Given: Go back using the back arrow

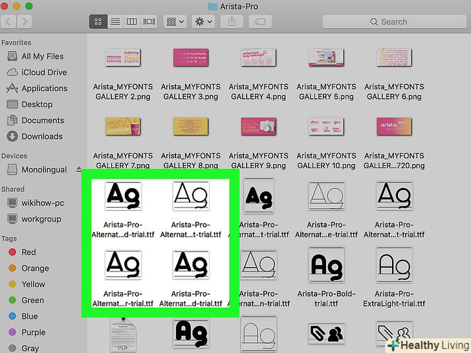Looking at the screenshot, I should 9,21.
